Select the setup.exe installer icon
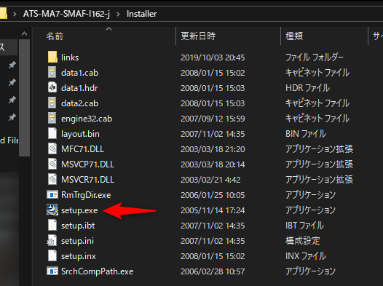The width and height of the screenshot is (383, 286). coord(52,210)
